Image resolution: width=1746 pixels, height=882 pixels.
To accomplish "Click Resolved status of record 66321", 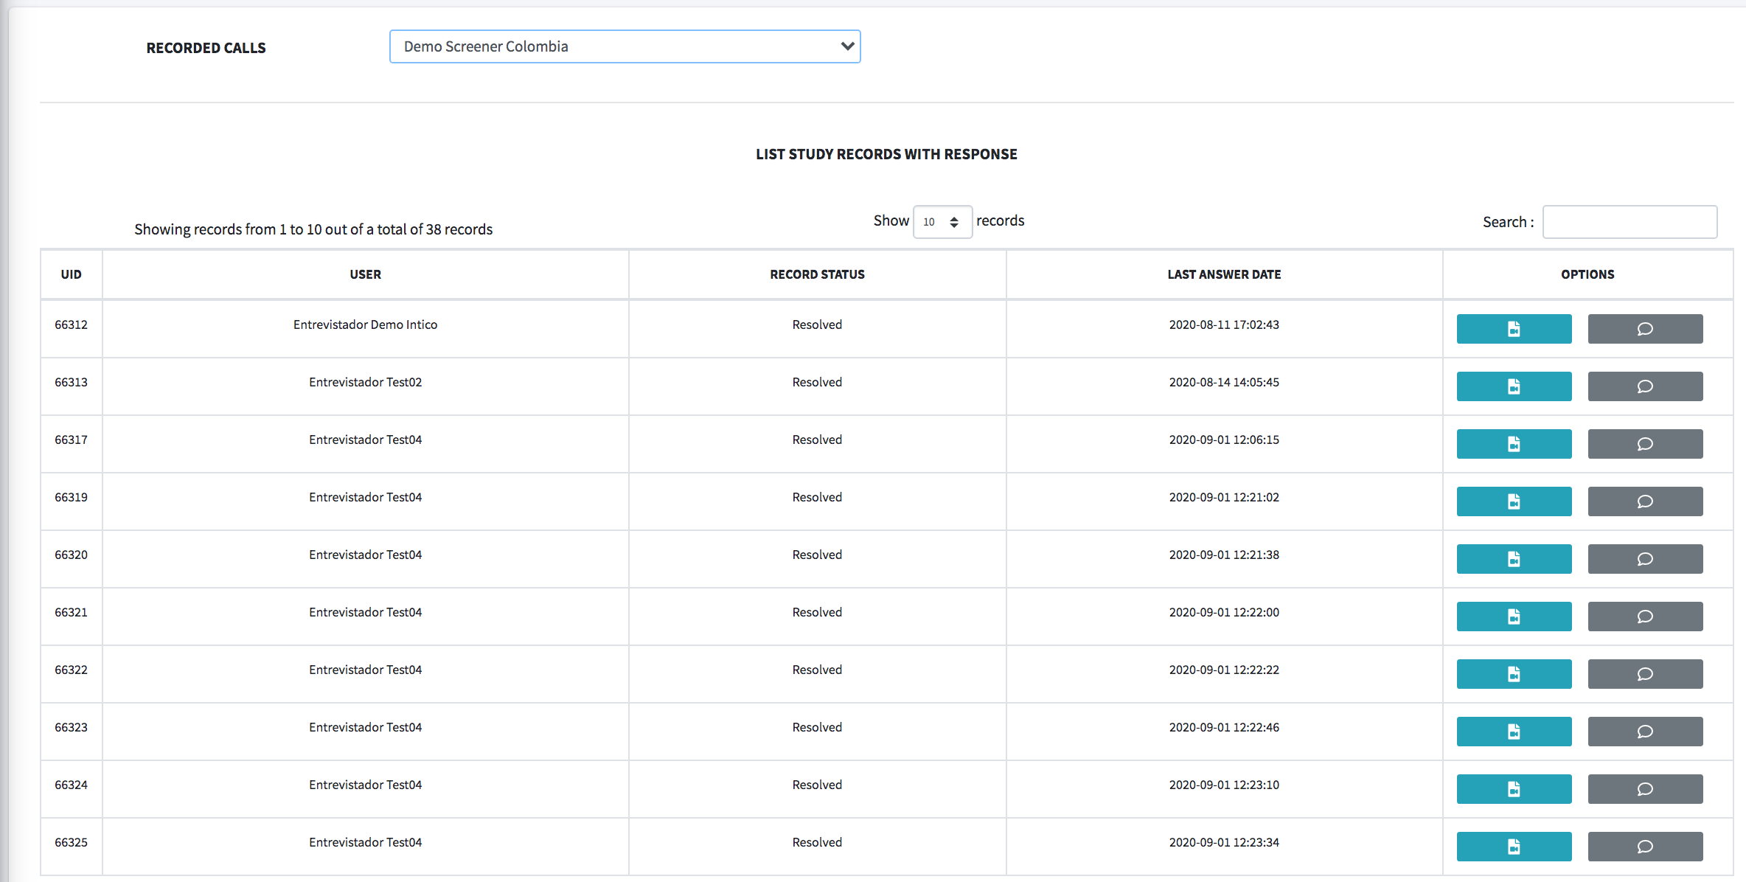I will (x=817, y=612).
